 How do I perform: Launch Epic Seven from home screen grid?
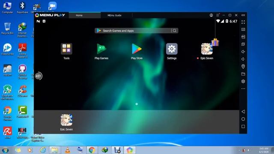coord(207,49)
